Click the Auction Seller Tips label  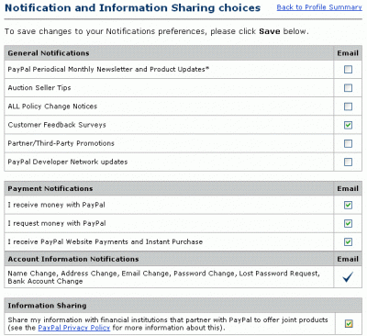click(x=39, y=88)
